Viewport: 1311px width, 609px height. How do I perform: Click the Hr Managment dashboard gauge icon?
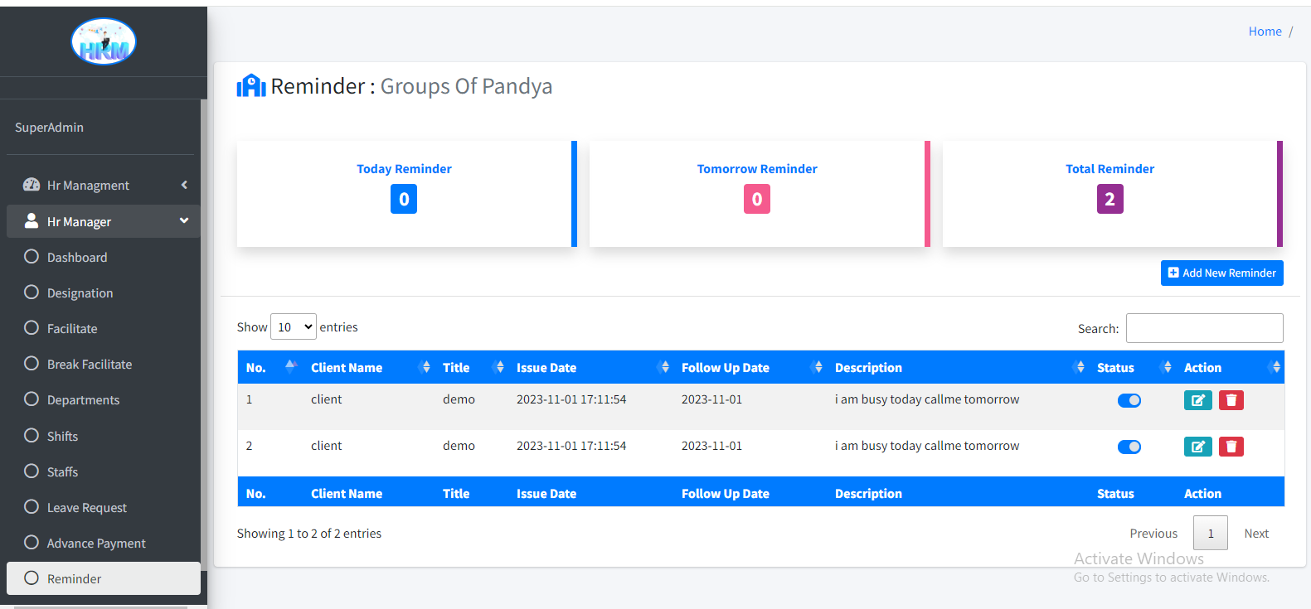tap(32, 185)
